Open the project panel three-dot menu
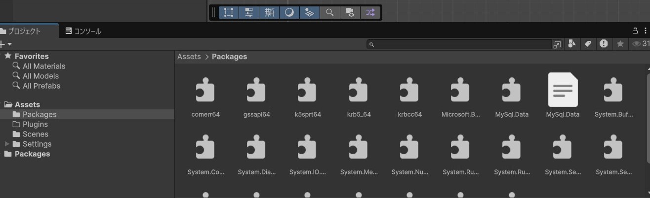The image size is (650, 198). pyautogui.click(x=645, y=31)
